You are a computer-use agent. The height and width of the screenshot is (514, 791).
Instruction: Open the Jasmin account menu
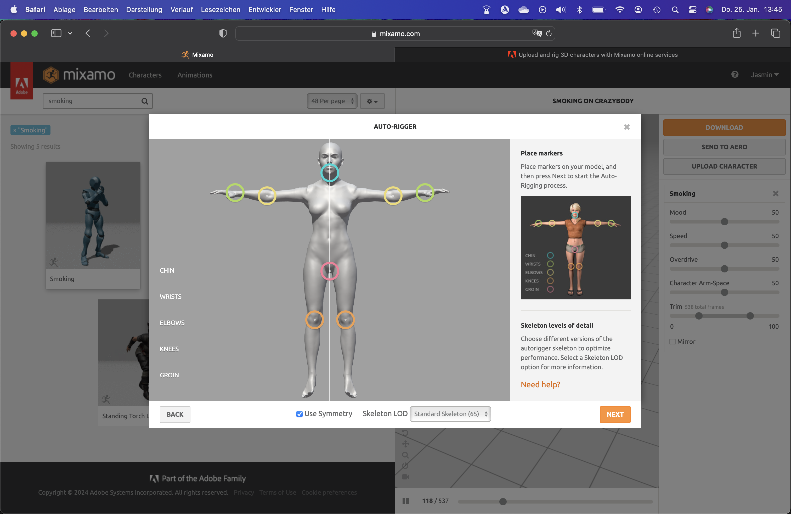click(764, 75)
